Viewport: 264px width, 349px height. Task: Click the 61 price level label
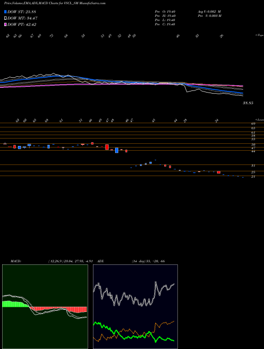(253, 132)
